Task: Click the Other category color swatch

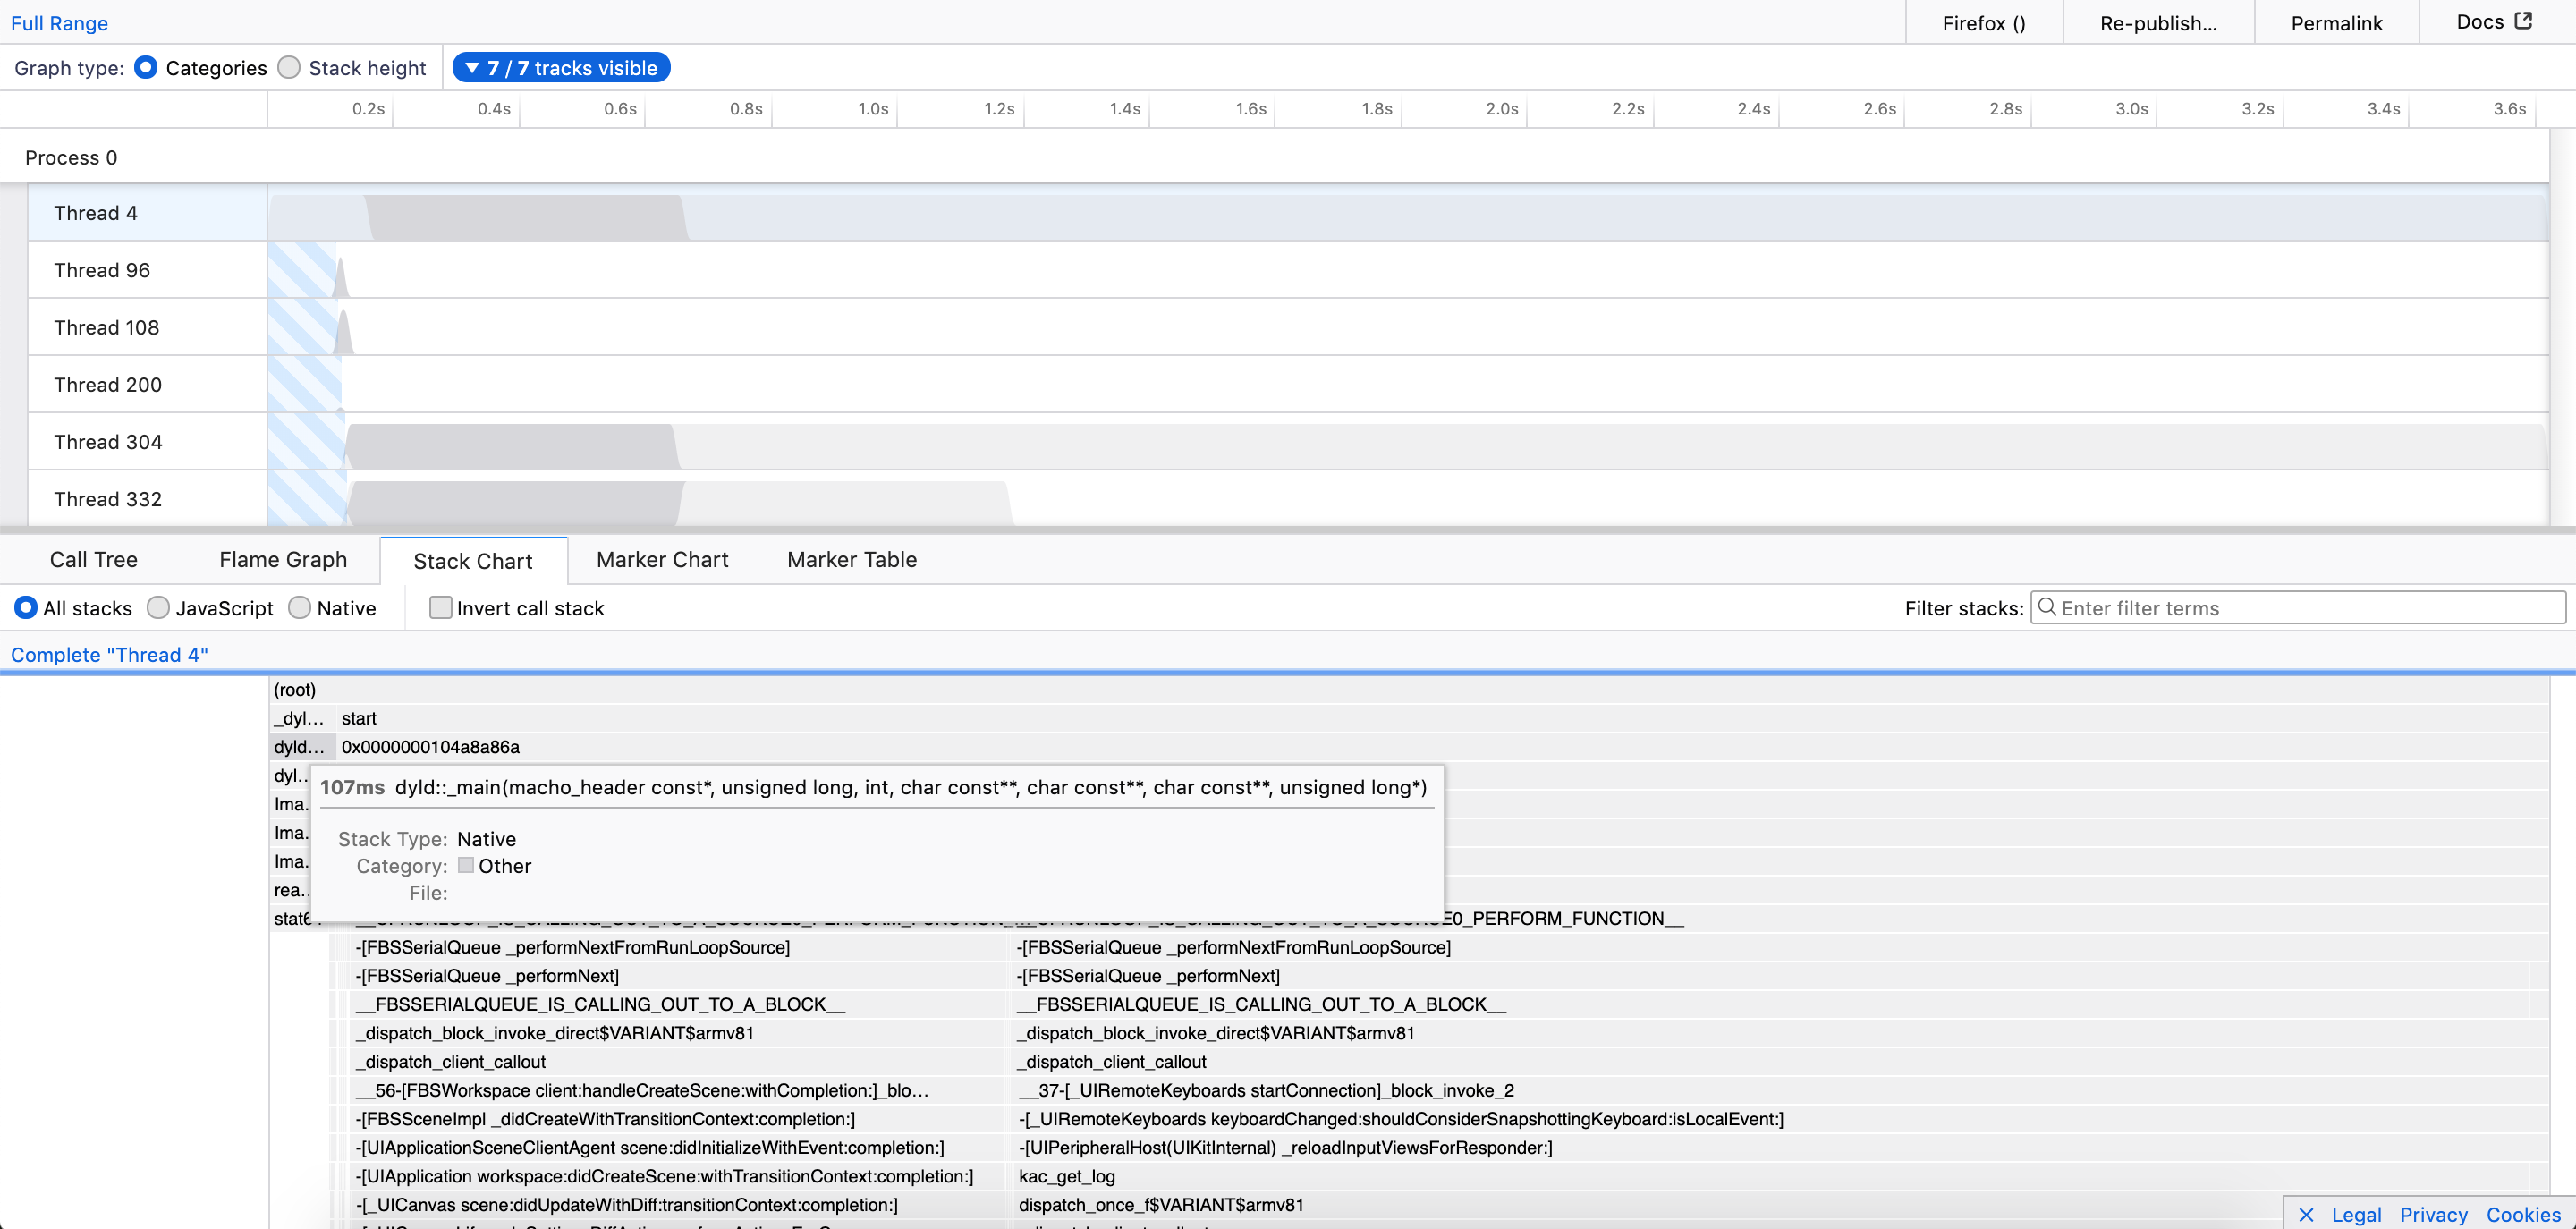Action: [x=465, y=865]
